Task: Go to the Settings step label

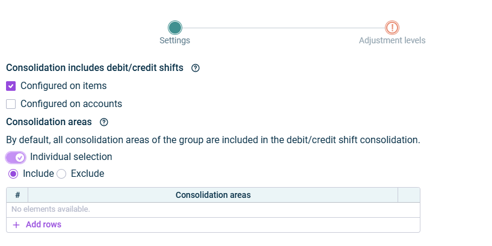Action: pos(175,41)
